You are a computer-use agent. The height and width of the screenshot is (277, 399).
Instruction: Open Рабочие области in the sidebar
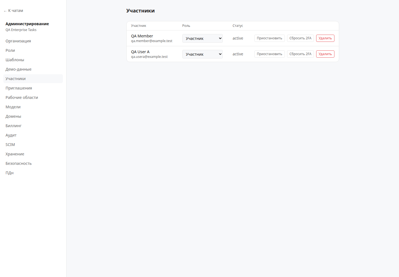pos(33,98)
